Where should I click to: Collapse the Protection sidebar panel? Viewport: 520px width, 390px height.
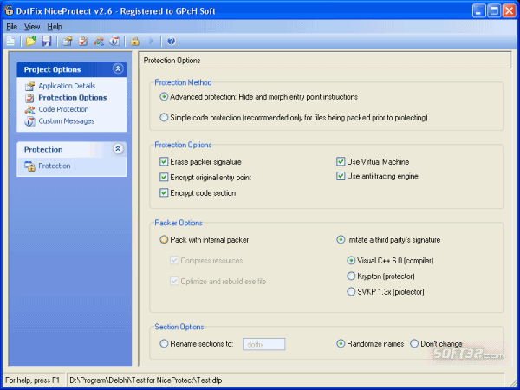coord(118,148)
